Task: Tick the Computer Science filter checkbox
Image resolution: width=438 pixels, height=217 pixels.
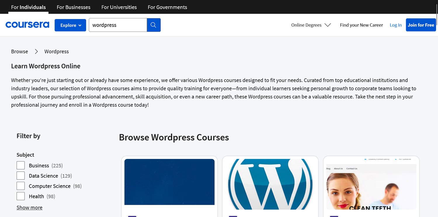Action: (x=21, y=186)
